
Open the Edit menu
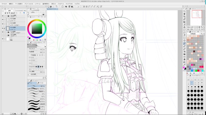[11, 4]
